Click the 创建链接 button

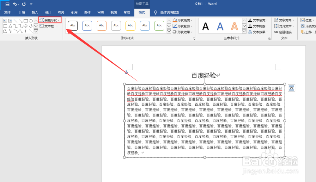point(283,32)
